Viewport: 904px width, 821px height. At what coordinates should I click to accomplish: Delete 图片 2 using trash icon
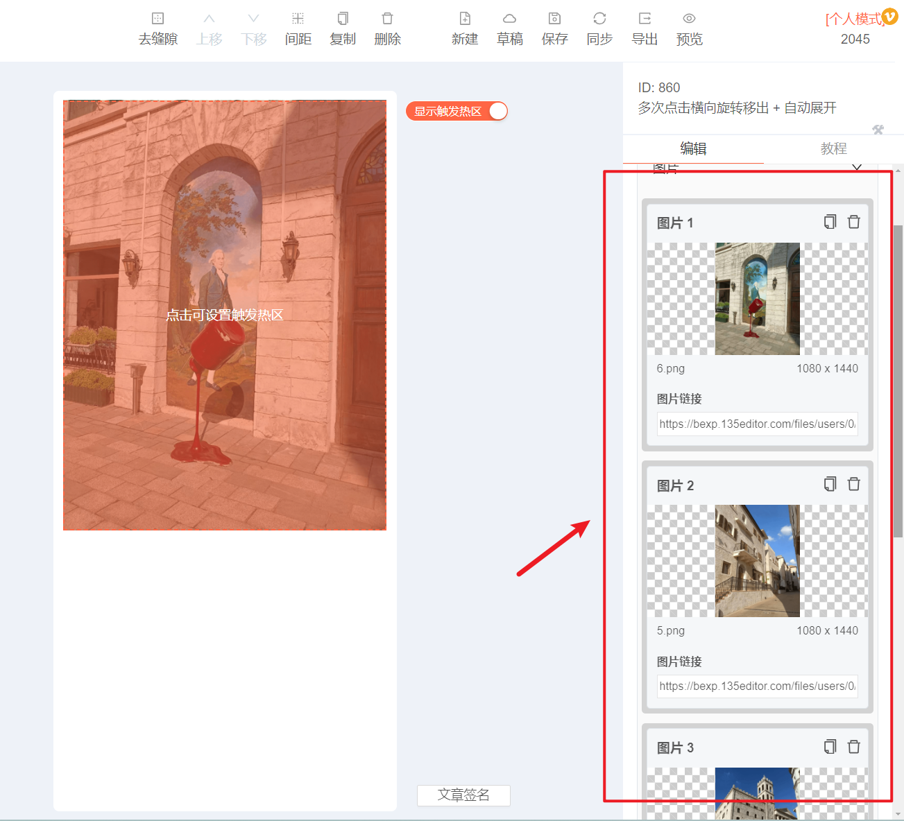(x=854, y=484)
